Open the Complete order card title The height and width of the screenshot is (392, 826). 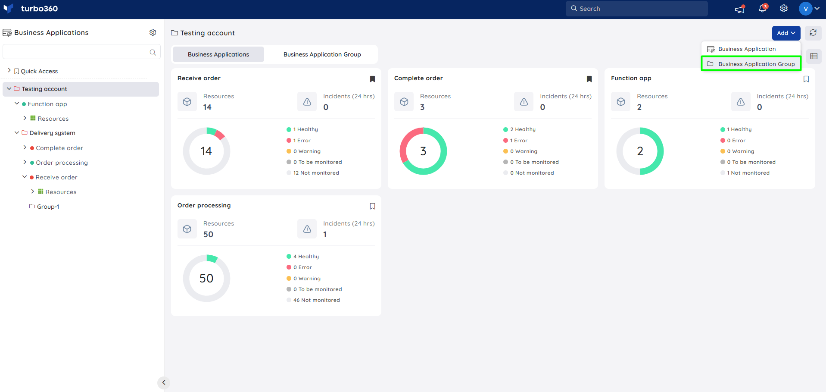[x=418, y=78]
